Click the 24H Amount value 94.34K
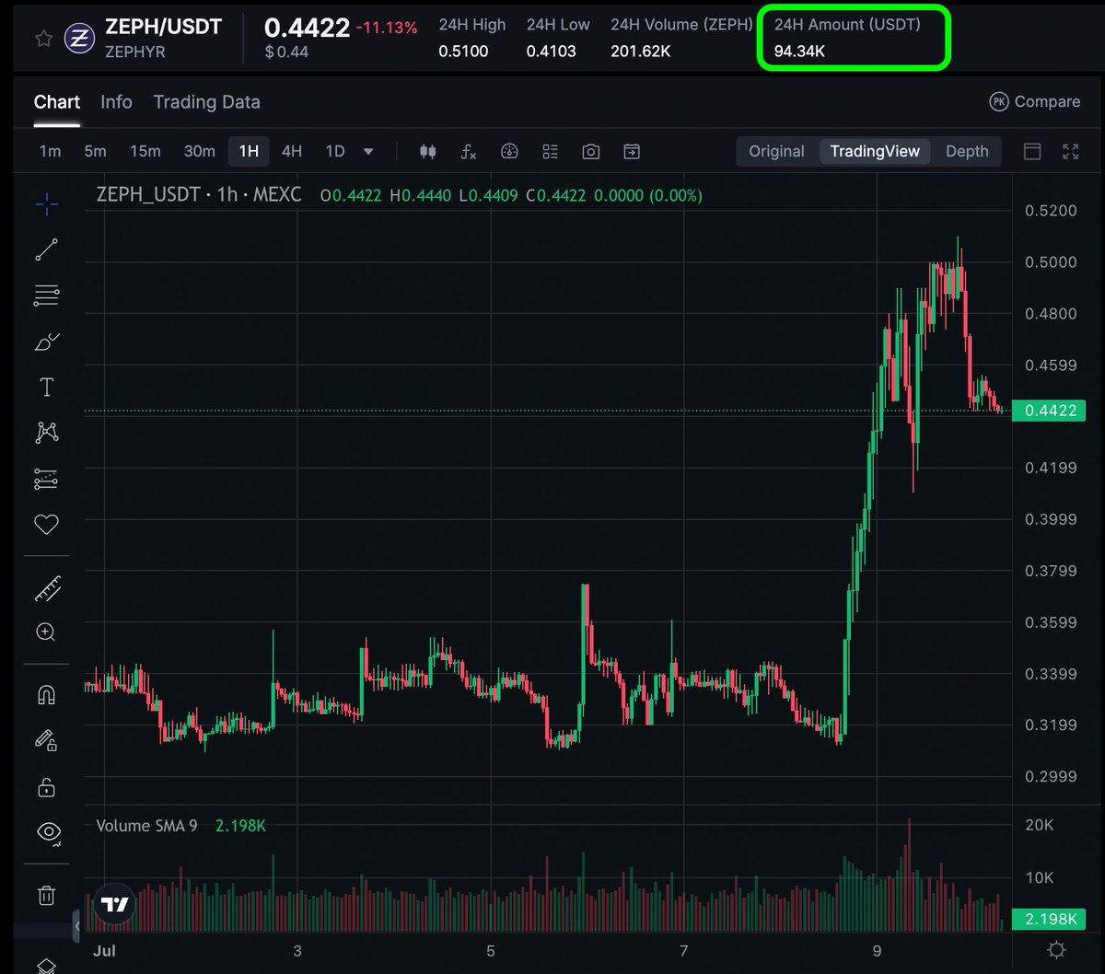The width and height of the screenshot is (1105, 974). pos(799,52)
